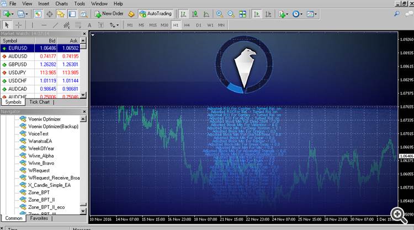Click the Zoom In magnifier icon

pyautogui.click(x=219, y=14)
